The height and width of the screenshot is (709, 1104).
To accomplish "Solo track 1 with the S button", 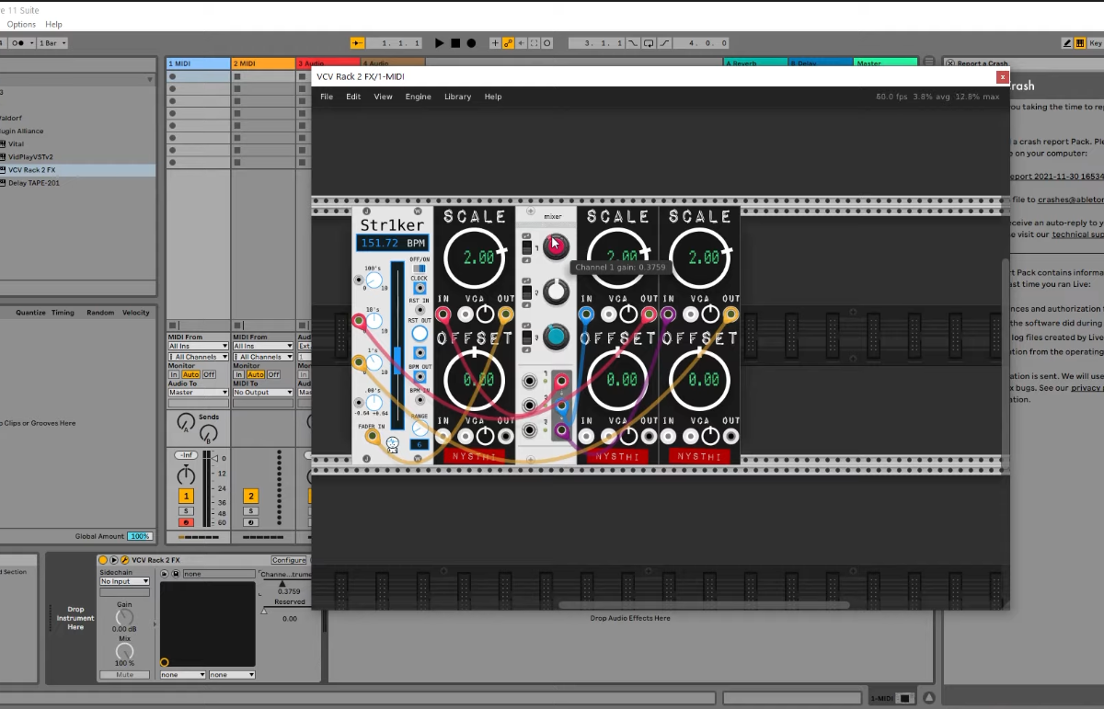I will click(186, 510).
